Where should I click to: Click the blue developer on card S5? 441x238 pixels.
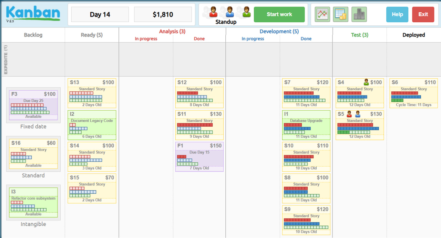tap(358, 114)
